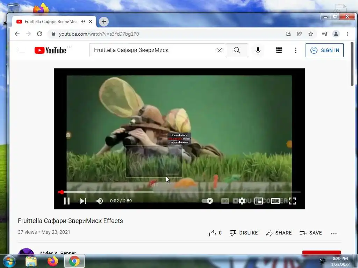The width and height of the screenshot is (358, 268).
Task: Open a new Chrome tab
Action: (x=103, y=22)
